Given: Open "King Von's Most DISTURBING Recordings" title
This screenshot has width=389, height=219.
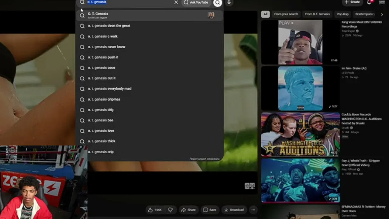Looking at the screenshot, I should click(x=362, y=24).
